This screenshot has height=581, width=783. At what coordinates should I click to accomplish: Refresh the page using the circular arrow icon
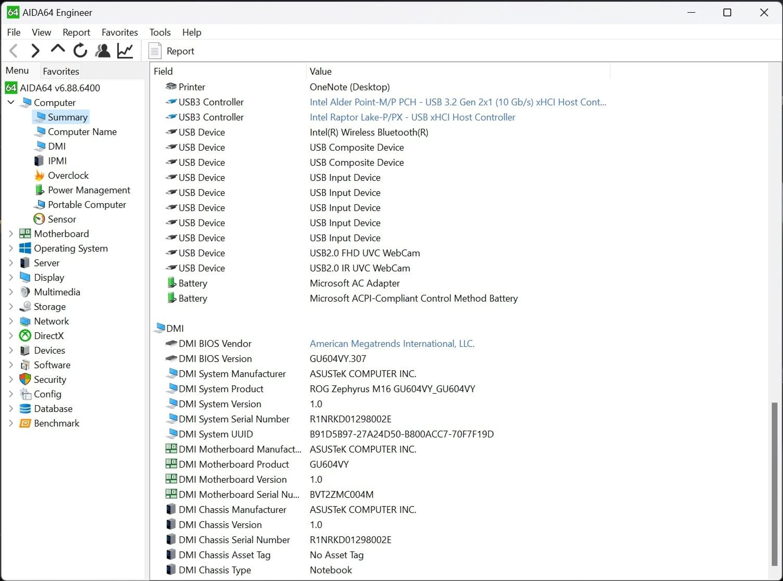coord(80,51)
